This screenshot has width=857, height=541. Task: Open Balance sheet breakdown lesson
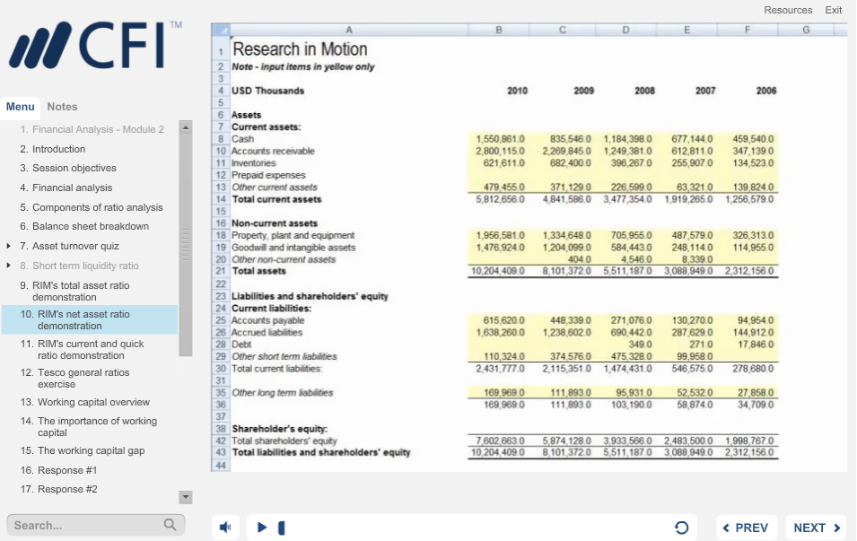coord(84,226)
